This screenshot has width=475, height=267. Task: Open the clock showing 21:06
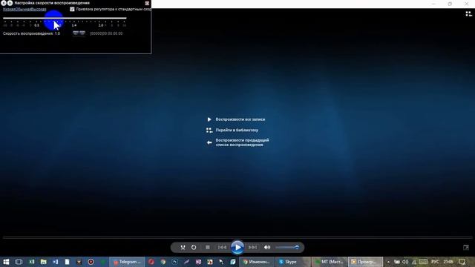coord(448,262)
